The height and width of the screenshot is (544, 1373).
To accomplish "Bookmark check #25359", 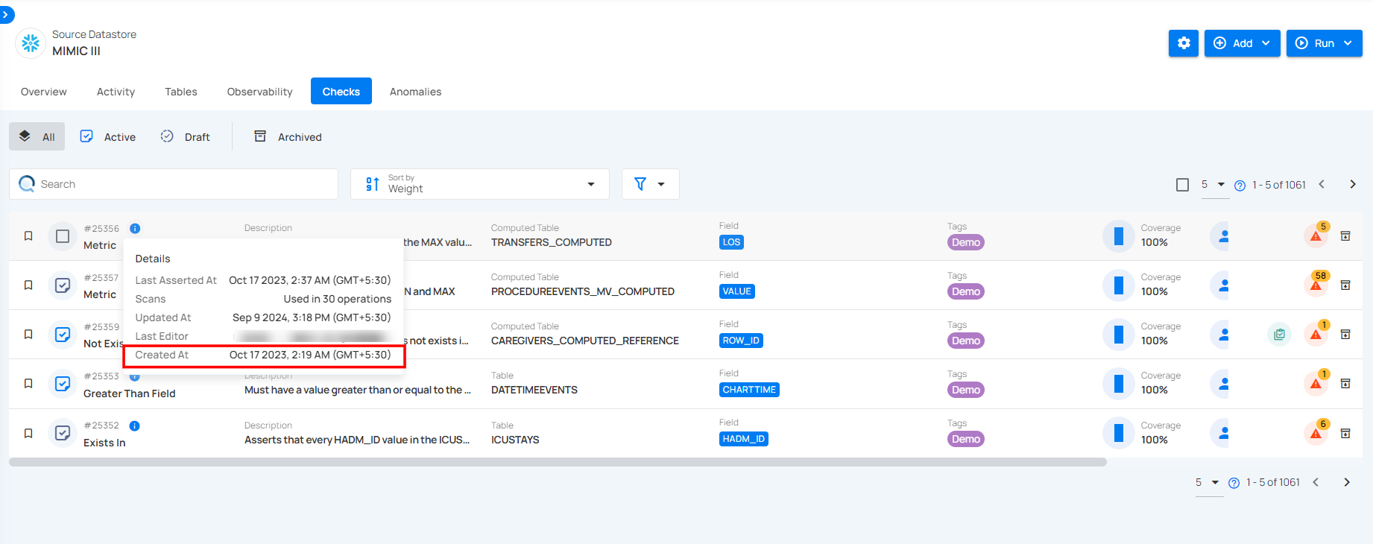I will (x=28, y=334).
